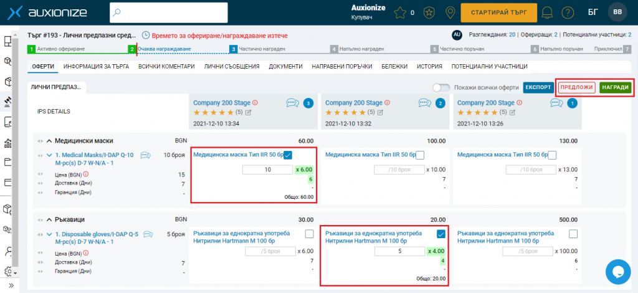Collapse the Медицински маски group
This screenshot has height=293, width=638.
48,141
